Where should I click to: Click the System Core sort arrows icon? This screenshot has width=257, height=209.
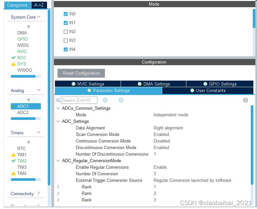(28, 27)
